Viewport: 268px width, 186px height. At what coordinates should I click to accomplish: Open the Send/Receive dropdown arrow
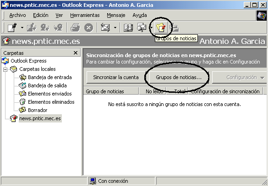(x=115, y=27)
